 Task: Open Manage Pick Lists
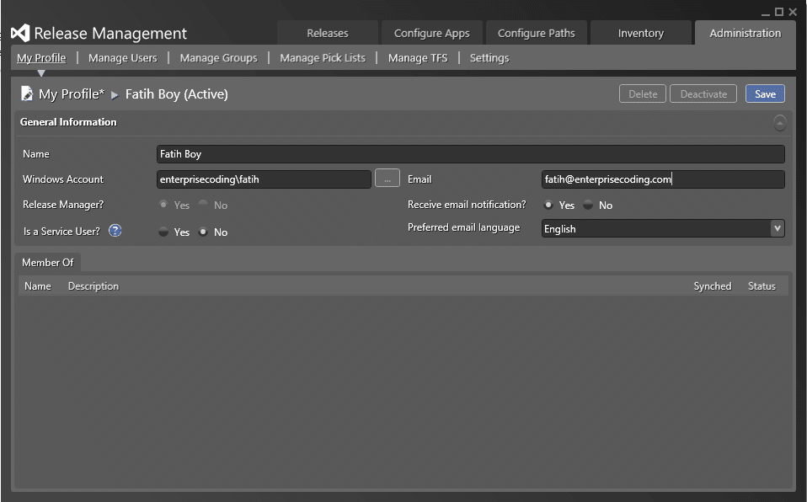[323, 57]
